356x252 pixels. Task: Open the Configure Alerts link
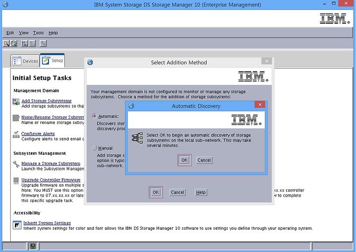[38, 133]
